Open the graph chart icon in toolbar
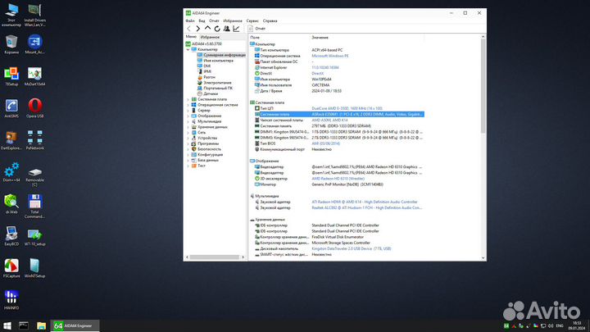Image resolution: width=590 pixels, height=332 pixels. click(x=236, y=29)
